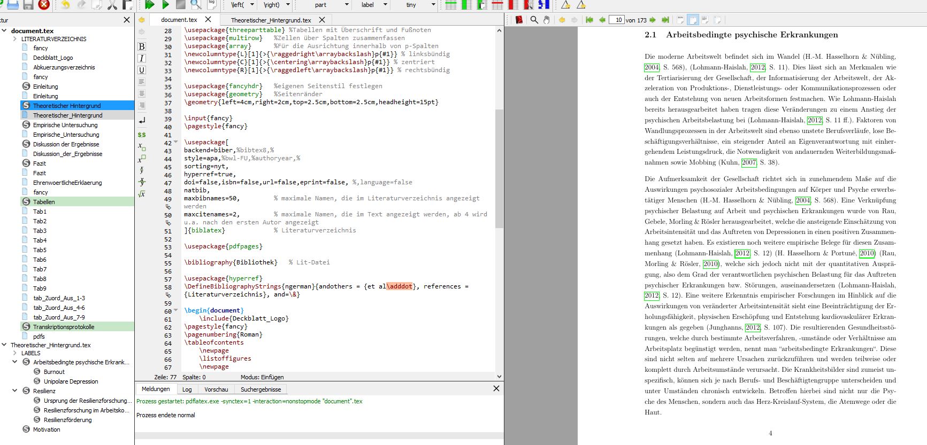
Task: Open the Log tab
Action: tap(187, 389)
